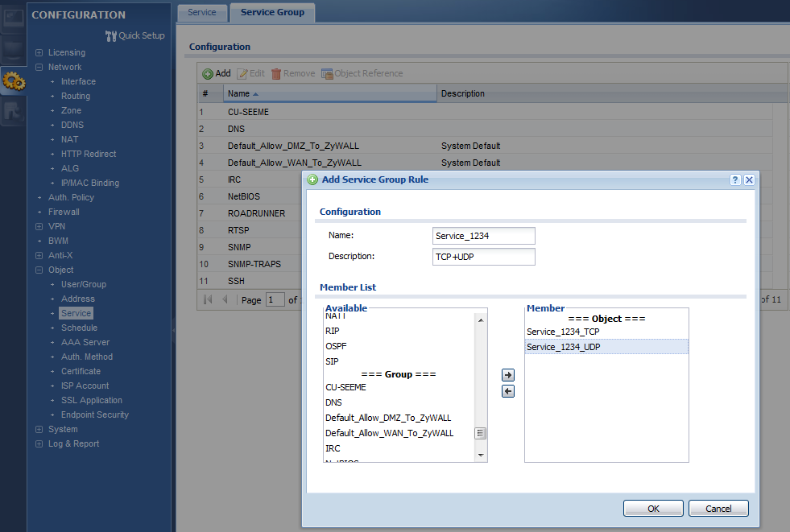
Task: Expand the System tree node
Action: click(39, 429)
